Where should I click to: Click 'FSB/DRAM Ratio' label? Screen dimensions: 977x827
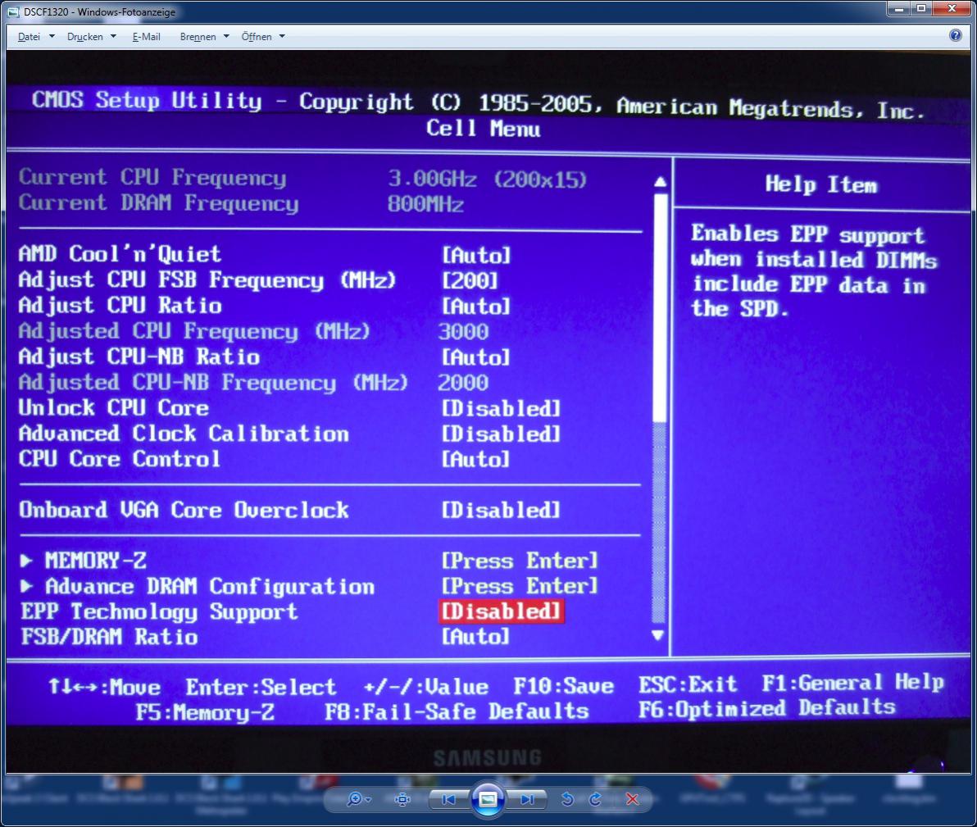click(109, 637)
